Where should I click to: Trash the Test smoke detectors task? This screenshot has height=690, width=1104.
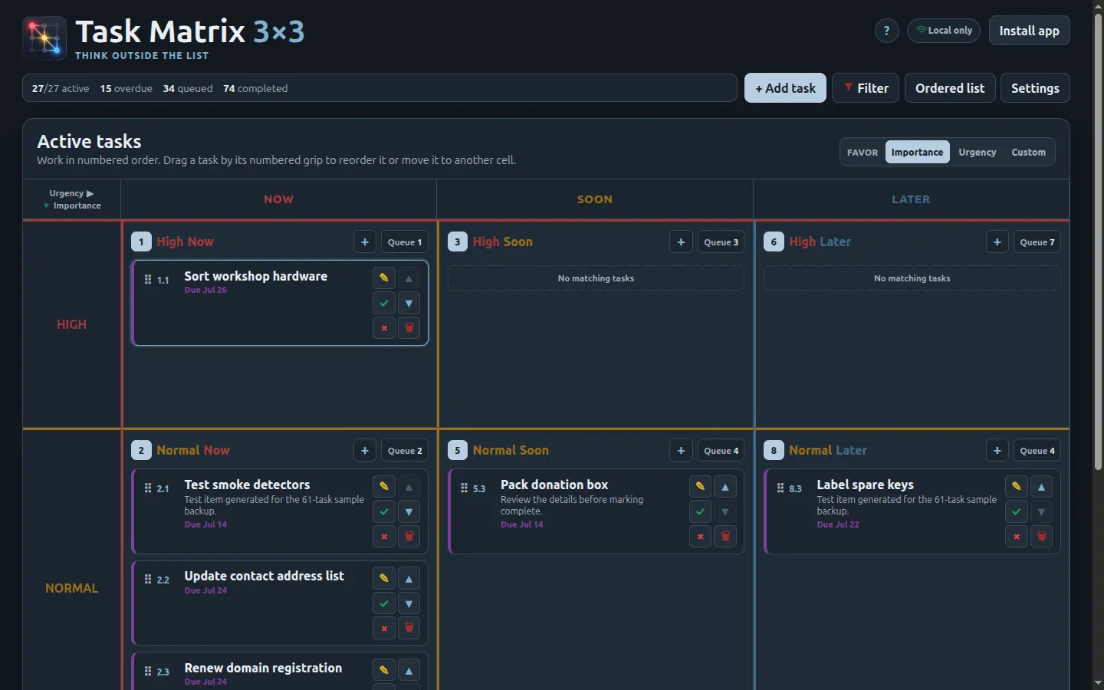409,536
